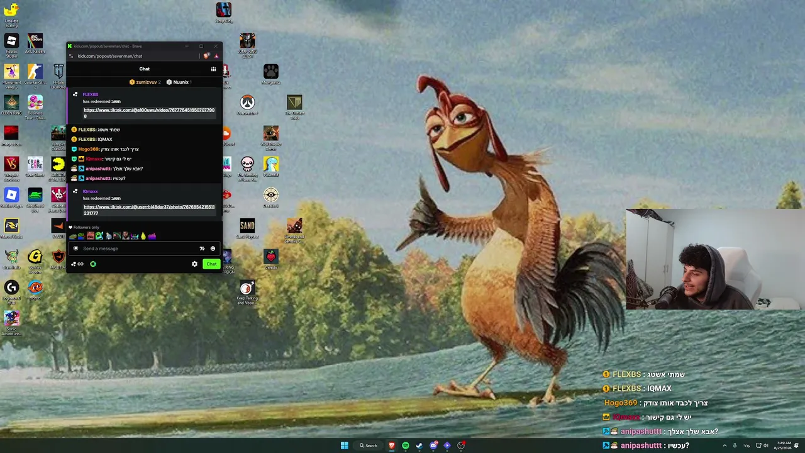
Task: Open Keep Talking and Nobody Explodes icon
Action: (x=247, y=293)
